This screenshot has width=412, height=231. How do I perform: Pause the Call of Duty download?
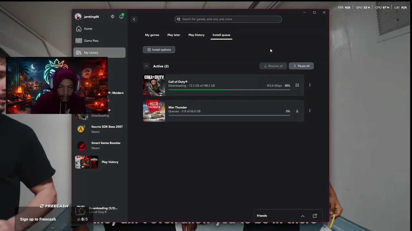coord(297,85)
